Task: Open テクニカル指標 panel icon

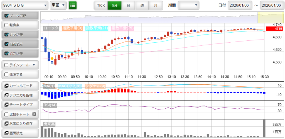Action: [7, 95]
